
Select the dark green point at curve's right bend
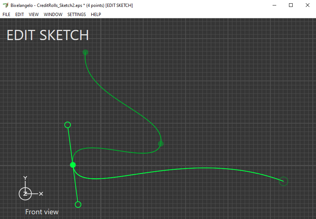[161, 144]
